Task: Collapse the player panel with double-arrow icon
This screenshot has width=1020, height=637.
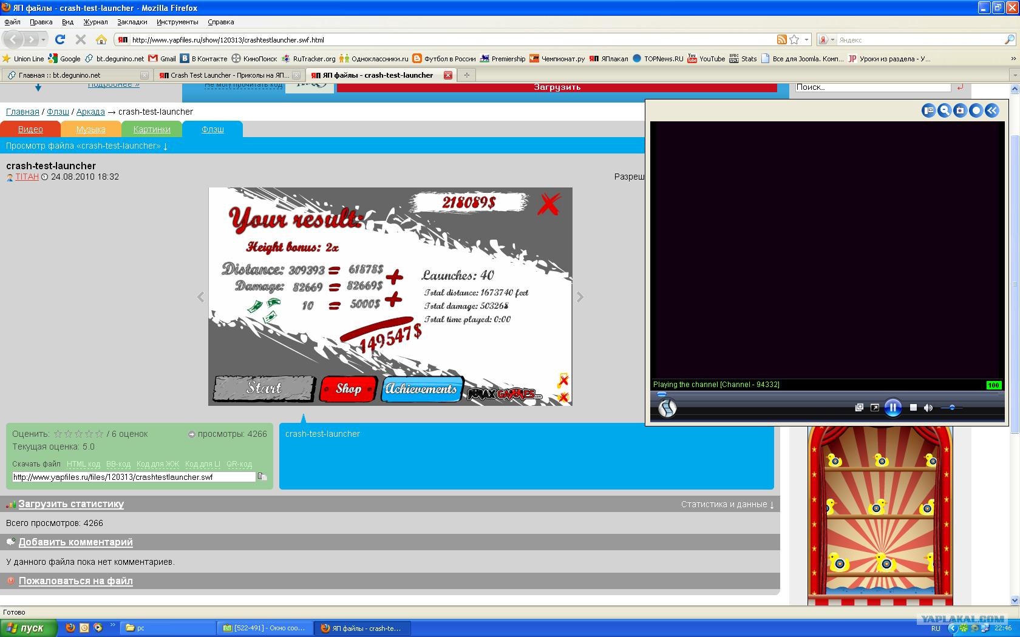Action: point(991,110)
